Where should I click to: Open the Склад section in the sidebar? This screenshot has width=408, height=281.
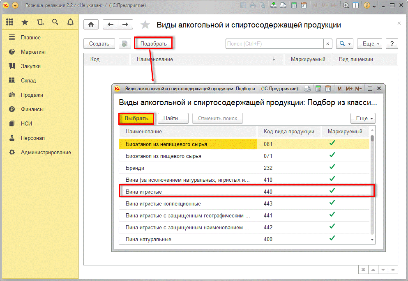[x=28, y=80]
